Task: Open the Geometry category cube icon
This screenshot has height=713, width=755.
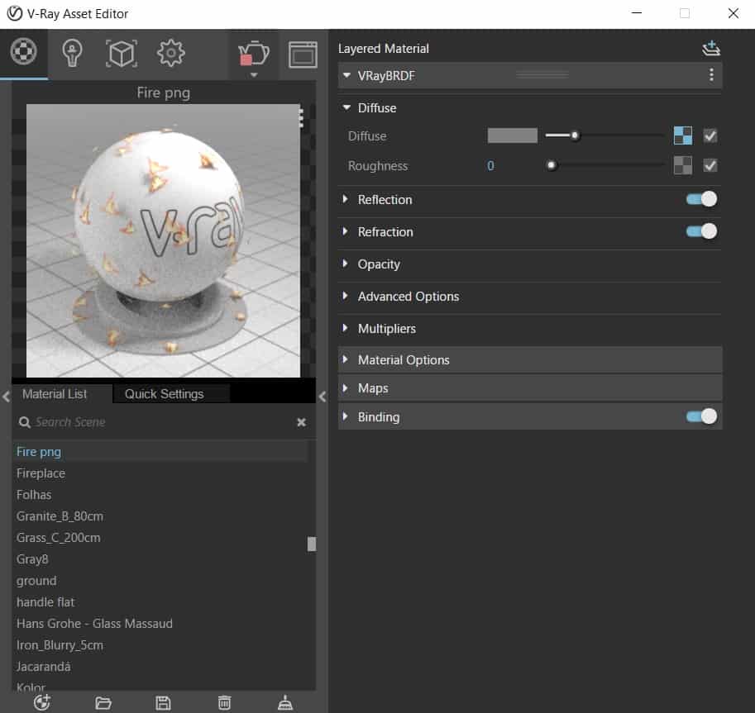Action: point(122,53)
